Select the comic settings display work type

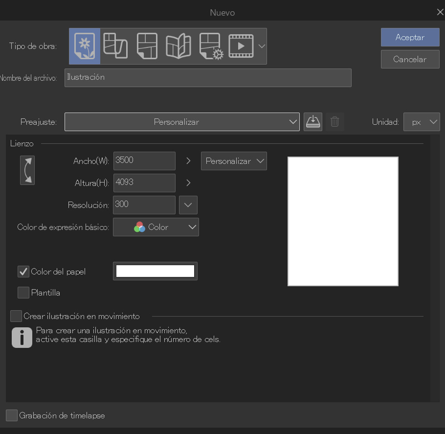[211, 46]
